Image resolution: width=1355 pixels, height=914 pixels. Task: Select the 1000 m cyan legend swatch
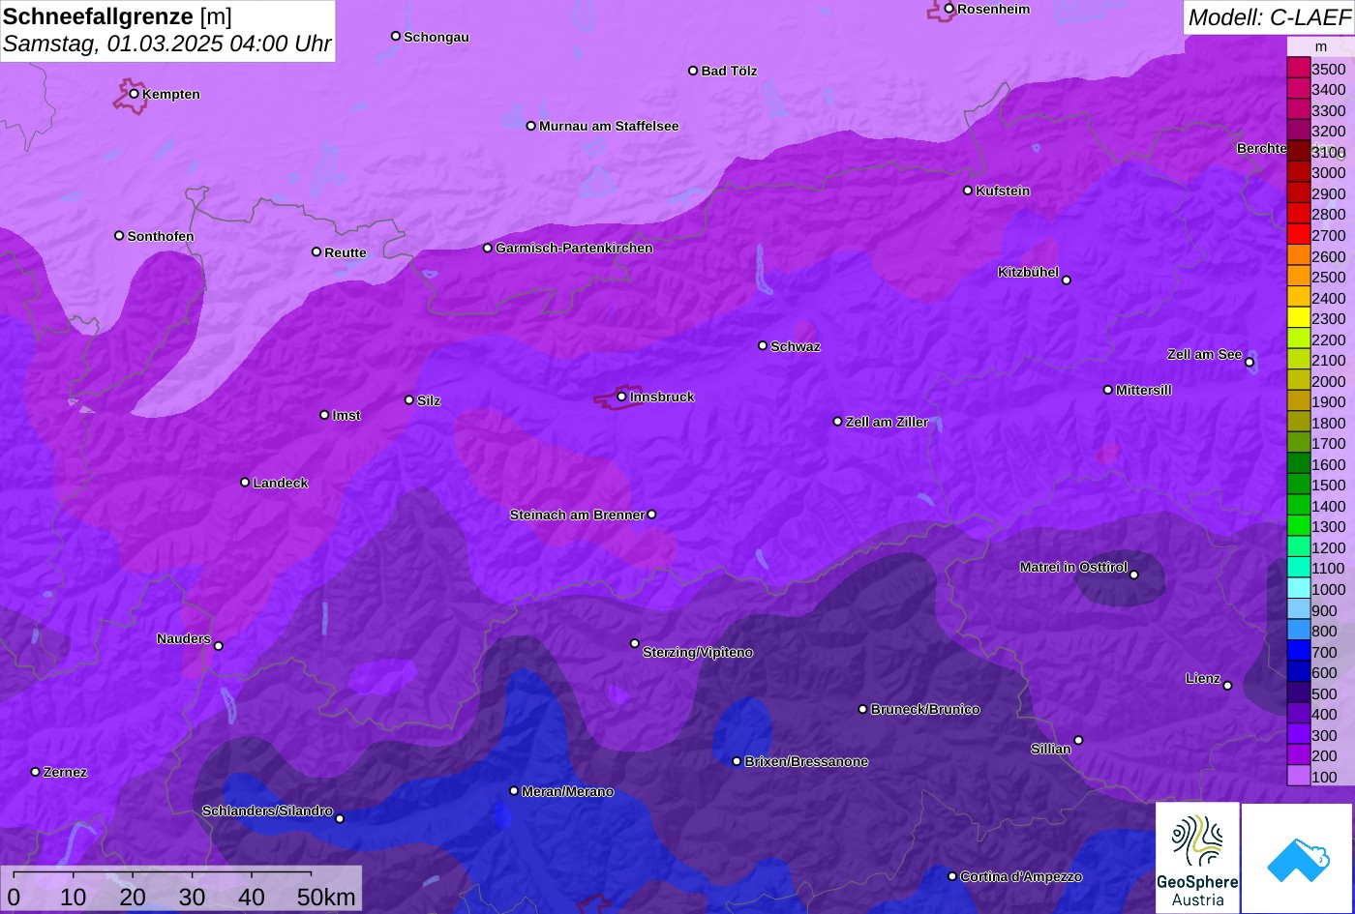pyautogui.click(x=1298, y=589)
